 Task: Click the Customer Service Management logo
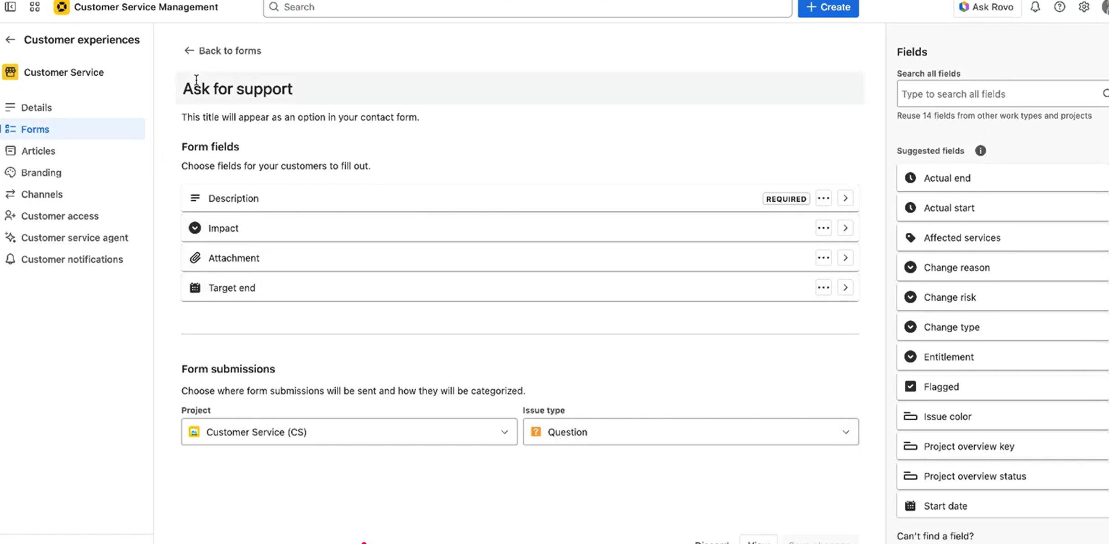pos(61,7)
